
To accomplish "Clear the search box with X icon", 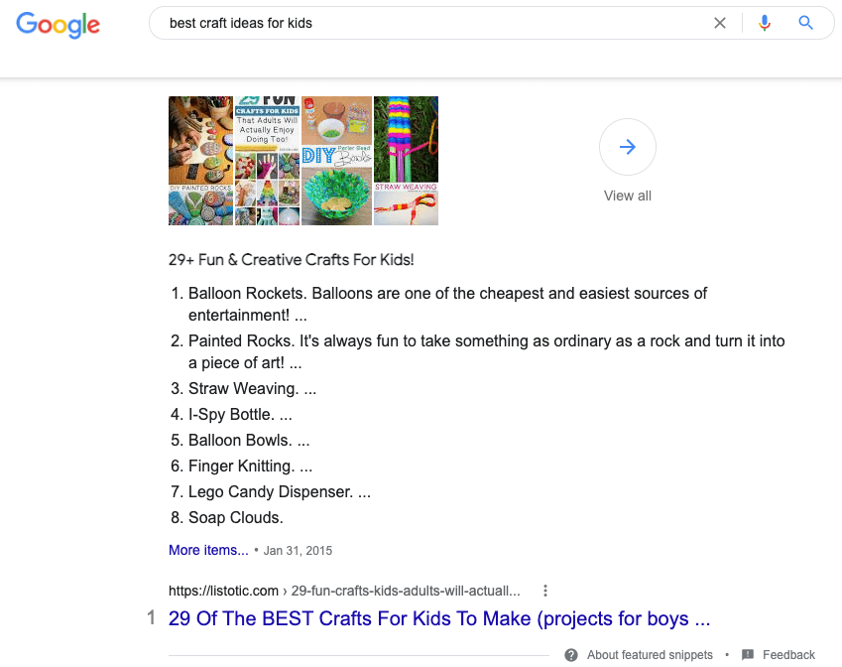I will 720,23.
